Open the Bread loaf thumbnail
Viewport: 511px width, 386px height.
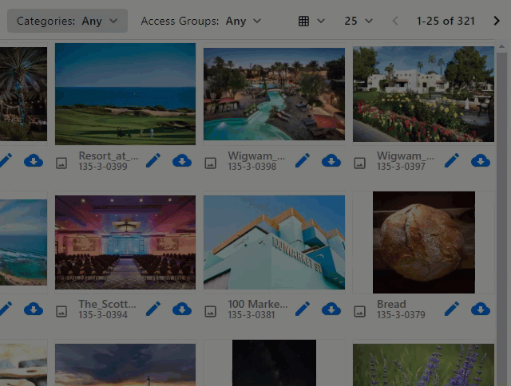[424, 242]
